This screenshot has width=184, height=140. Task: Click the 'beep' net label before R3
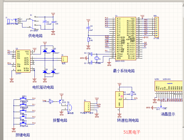point(44,101)
